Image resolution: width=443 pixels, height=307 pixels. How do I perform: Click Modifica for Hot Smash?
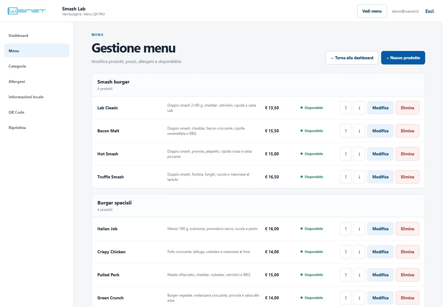pyautogui.click(x=380, y=154)
